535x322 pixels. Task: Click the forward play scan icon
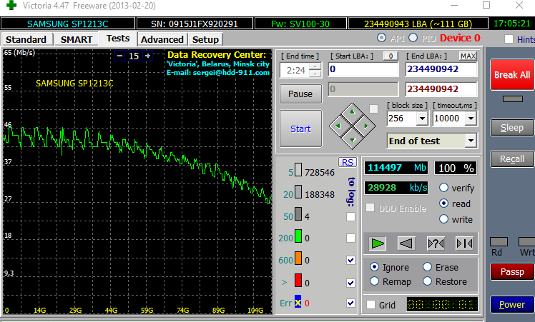coord(378,243)
